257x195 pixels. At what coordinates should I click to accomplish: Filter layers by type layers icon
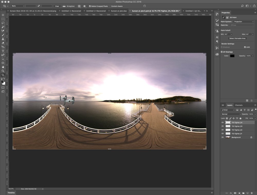[x=245, y=110]
